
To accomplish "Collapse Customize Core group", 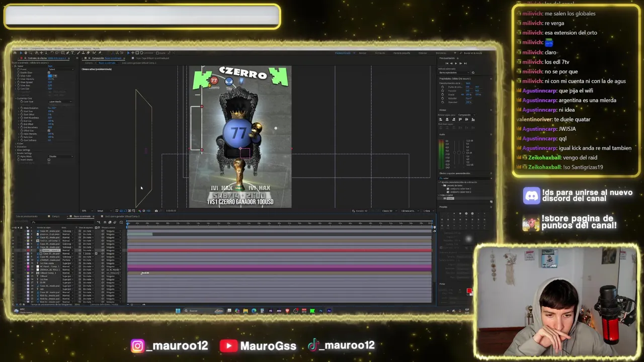I will tap(16, 99).
